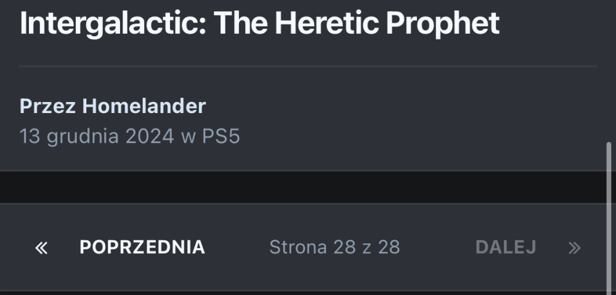Click the word Przez before the author
This screenshot has width=616, height=295.
[x=48, y=106]
